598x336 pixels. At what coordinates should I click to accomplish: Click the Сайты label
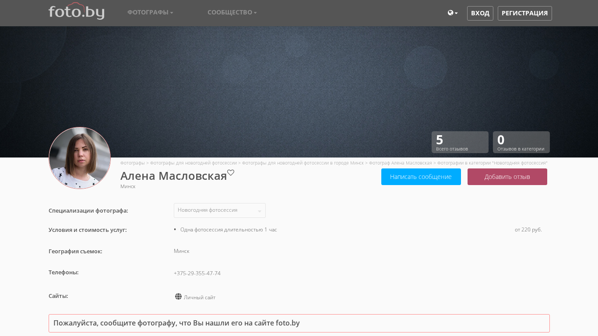coord(58,296)
